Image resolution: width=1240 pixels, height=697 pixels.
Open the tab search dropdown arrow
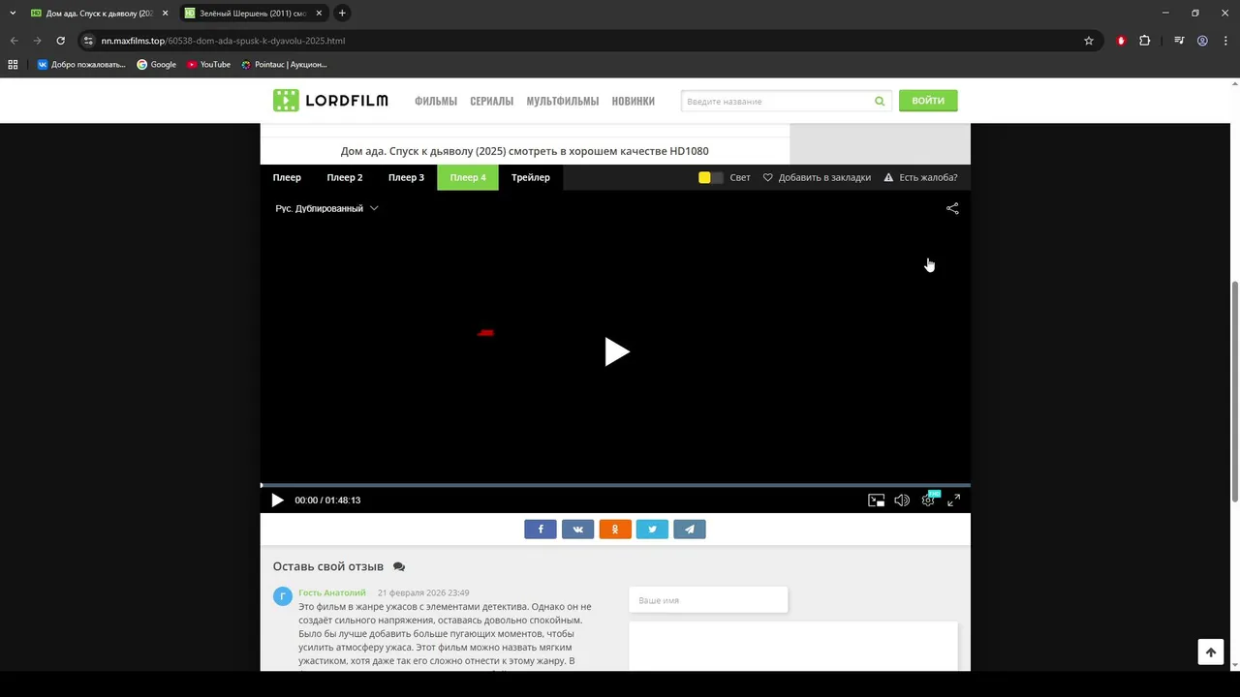pyautogui.click(x=13, y=13)
